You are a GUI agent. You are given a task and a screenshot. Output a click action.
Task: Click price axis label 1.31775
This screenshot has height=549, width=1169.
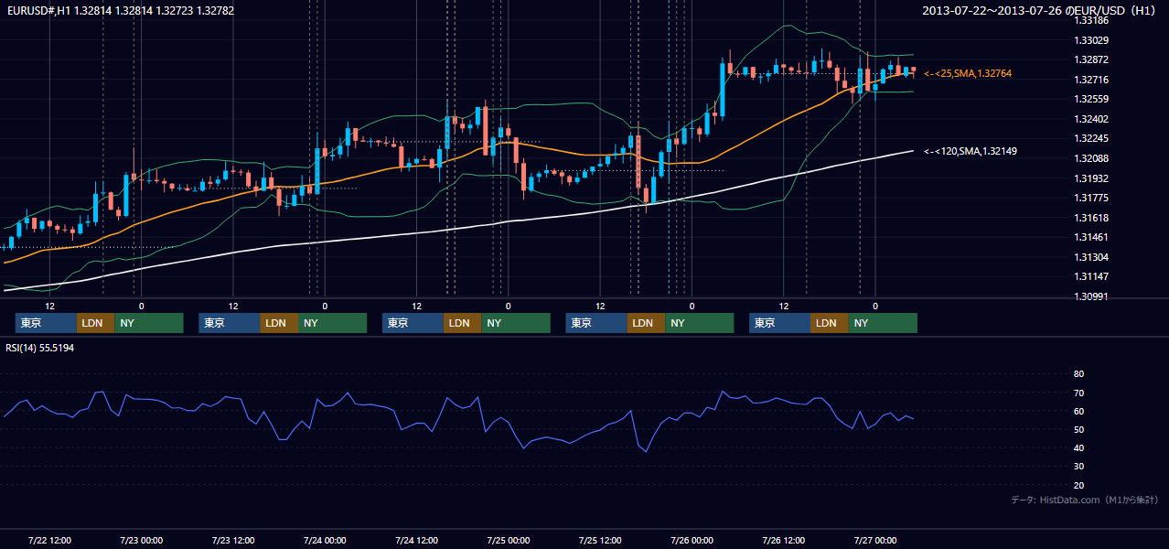coord(1090,198)
